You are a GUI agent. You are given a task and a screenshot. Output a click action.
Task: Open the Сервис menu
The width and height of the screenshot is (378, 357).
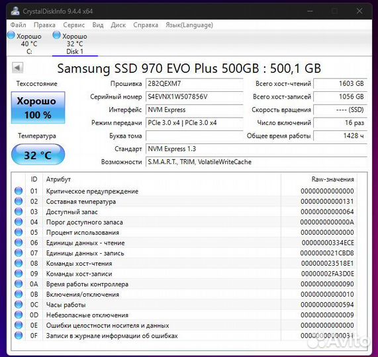(x=73, y=25)
